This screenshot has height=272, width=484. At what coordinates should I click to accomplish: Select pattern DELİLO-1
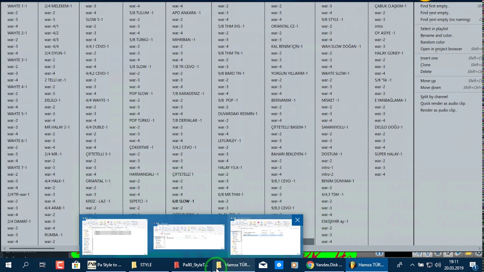pos(53,100)
